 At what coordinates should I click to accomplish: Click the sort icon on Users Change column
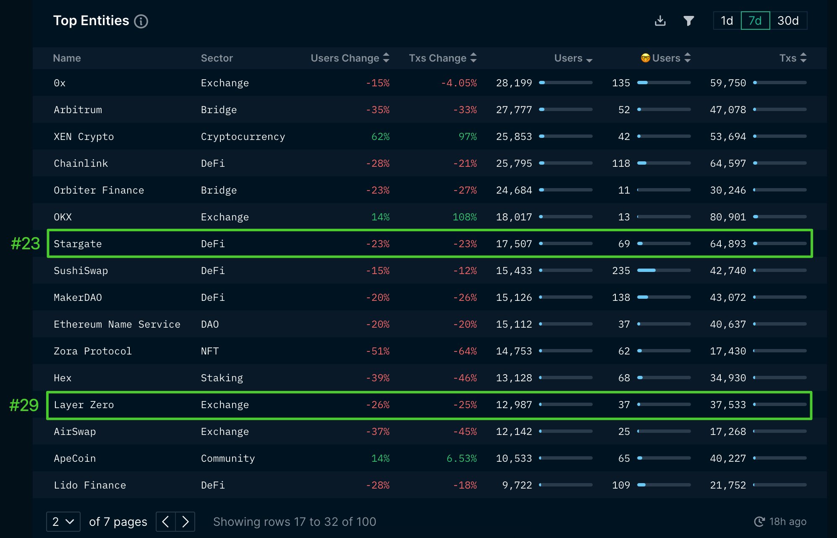pyautogui.click(x=386, y=58)
